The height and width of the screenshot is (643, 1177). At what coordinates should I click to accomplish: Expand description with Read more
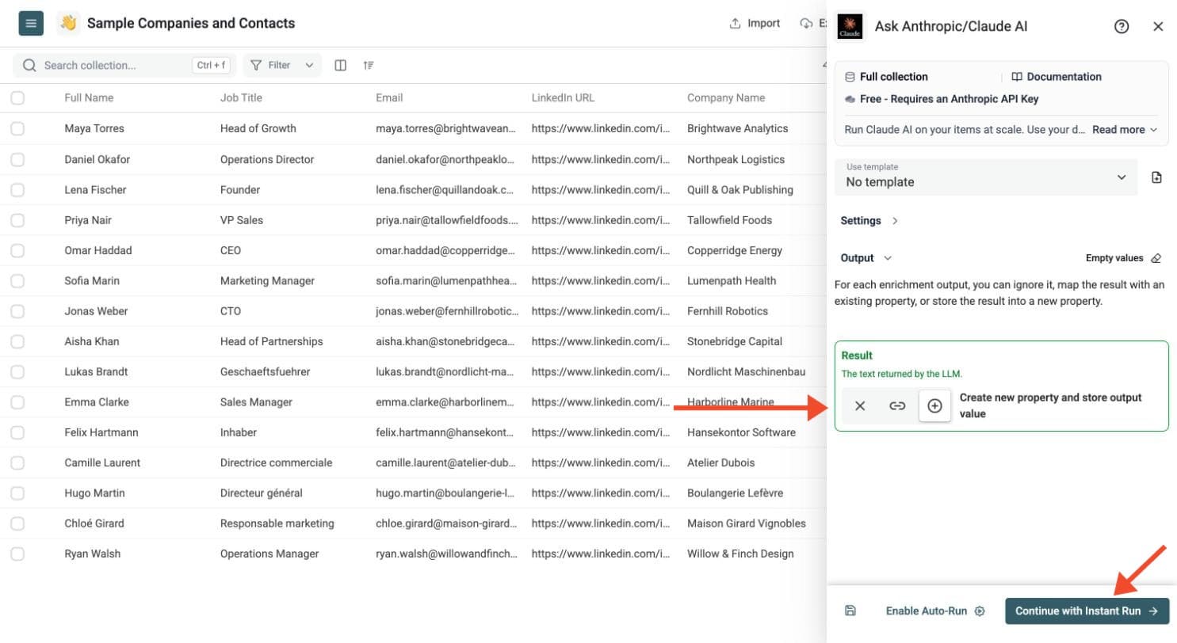[1125, 129]
